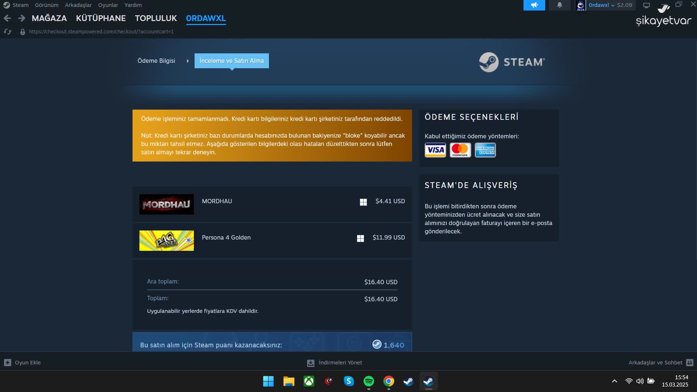
Task: Open the Xbox app from the taskbar
Action: click(308, 381)
